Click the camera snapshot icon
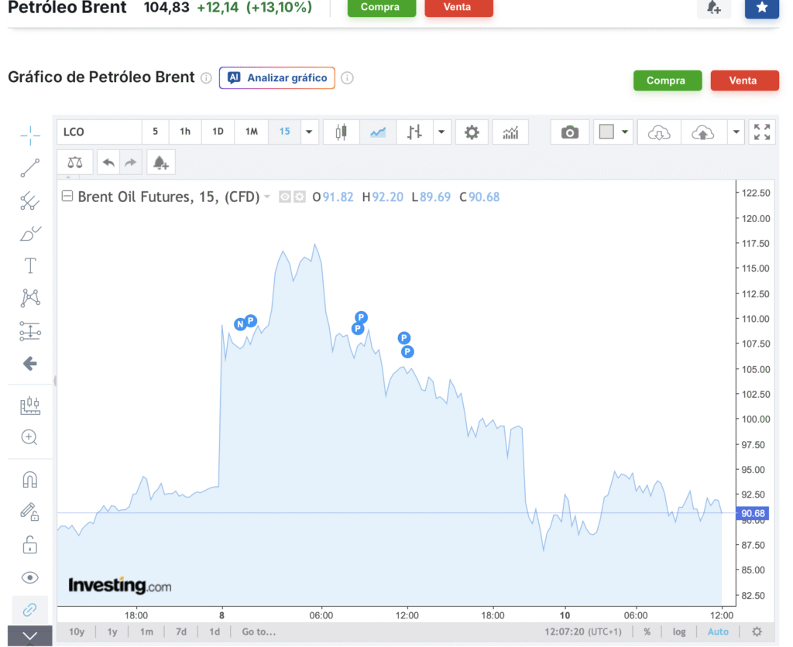The width and height of the screenshot is (793, 647). click(570, 132)
